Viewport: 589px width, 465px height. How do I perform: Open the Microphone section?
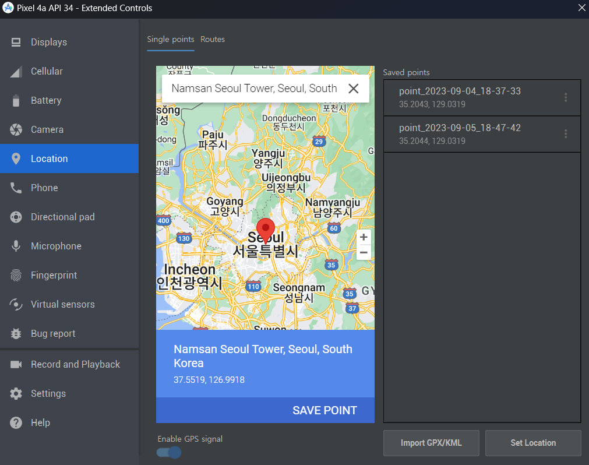point(69,246)
